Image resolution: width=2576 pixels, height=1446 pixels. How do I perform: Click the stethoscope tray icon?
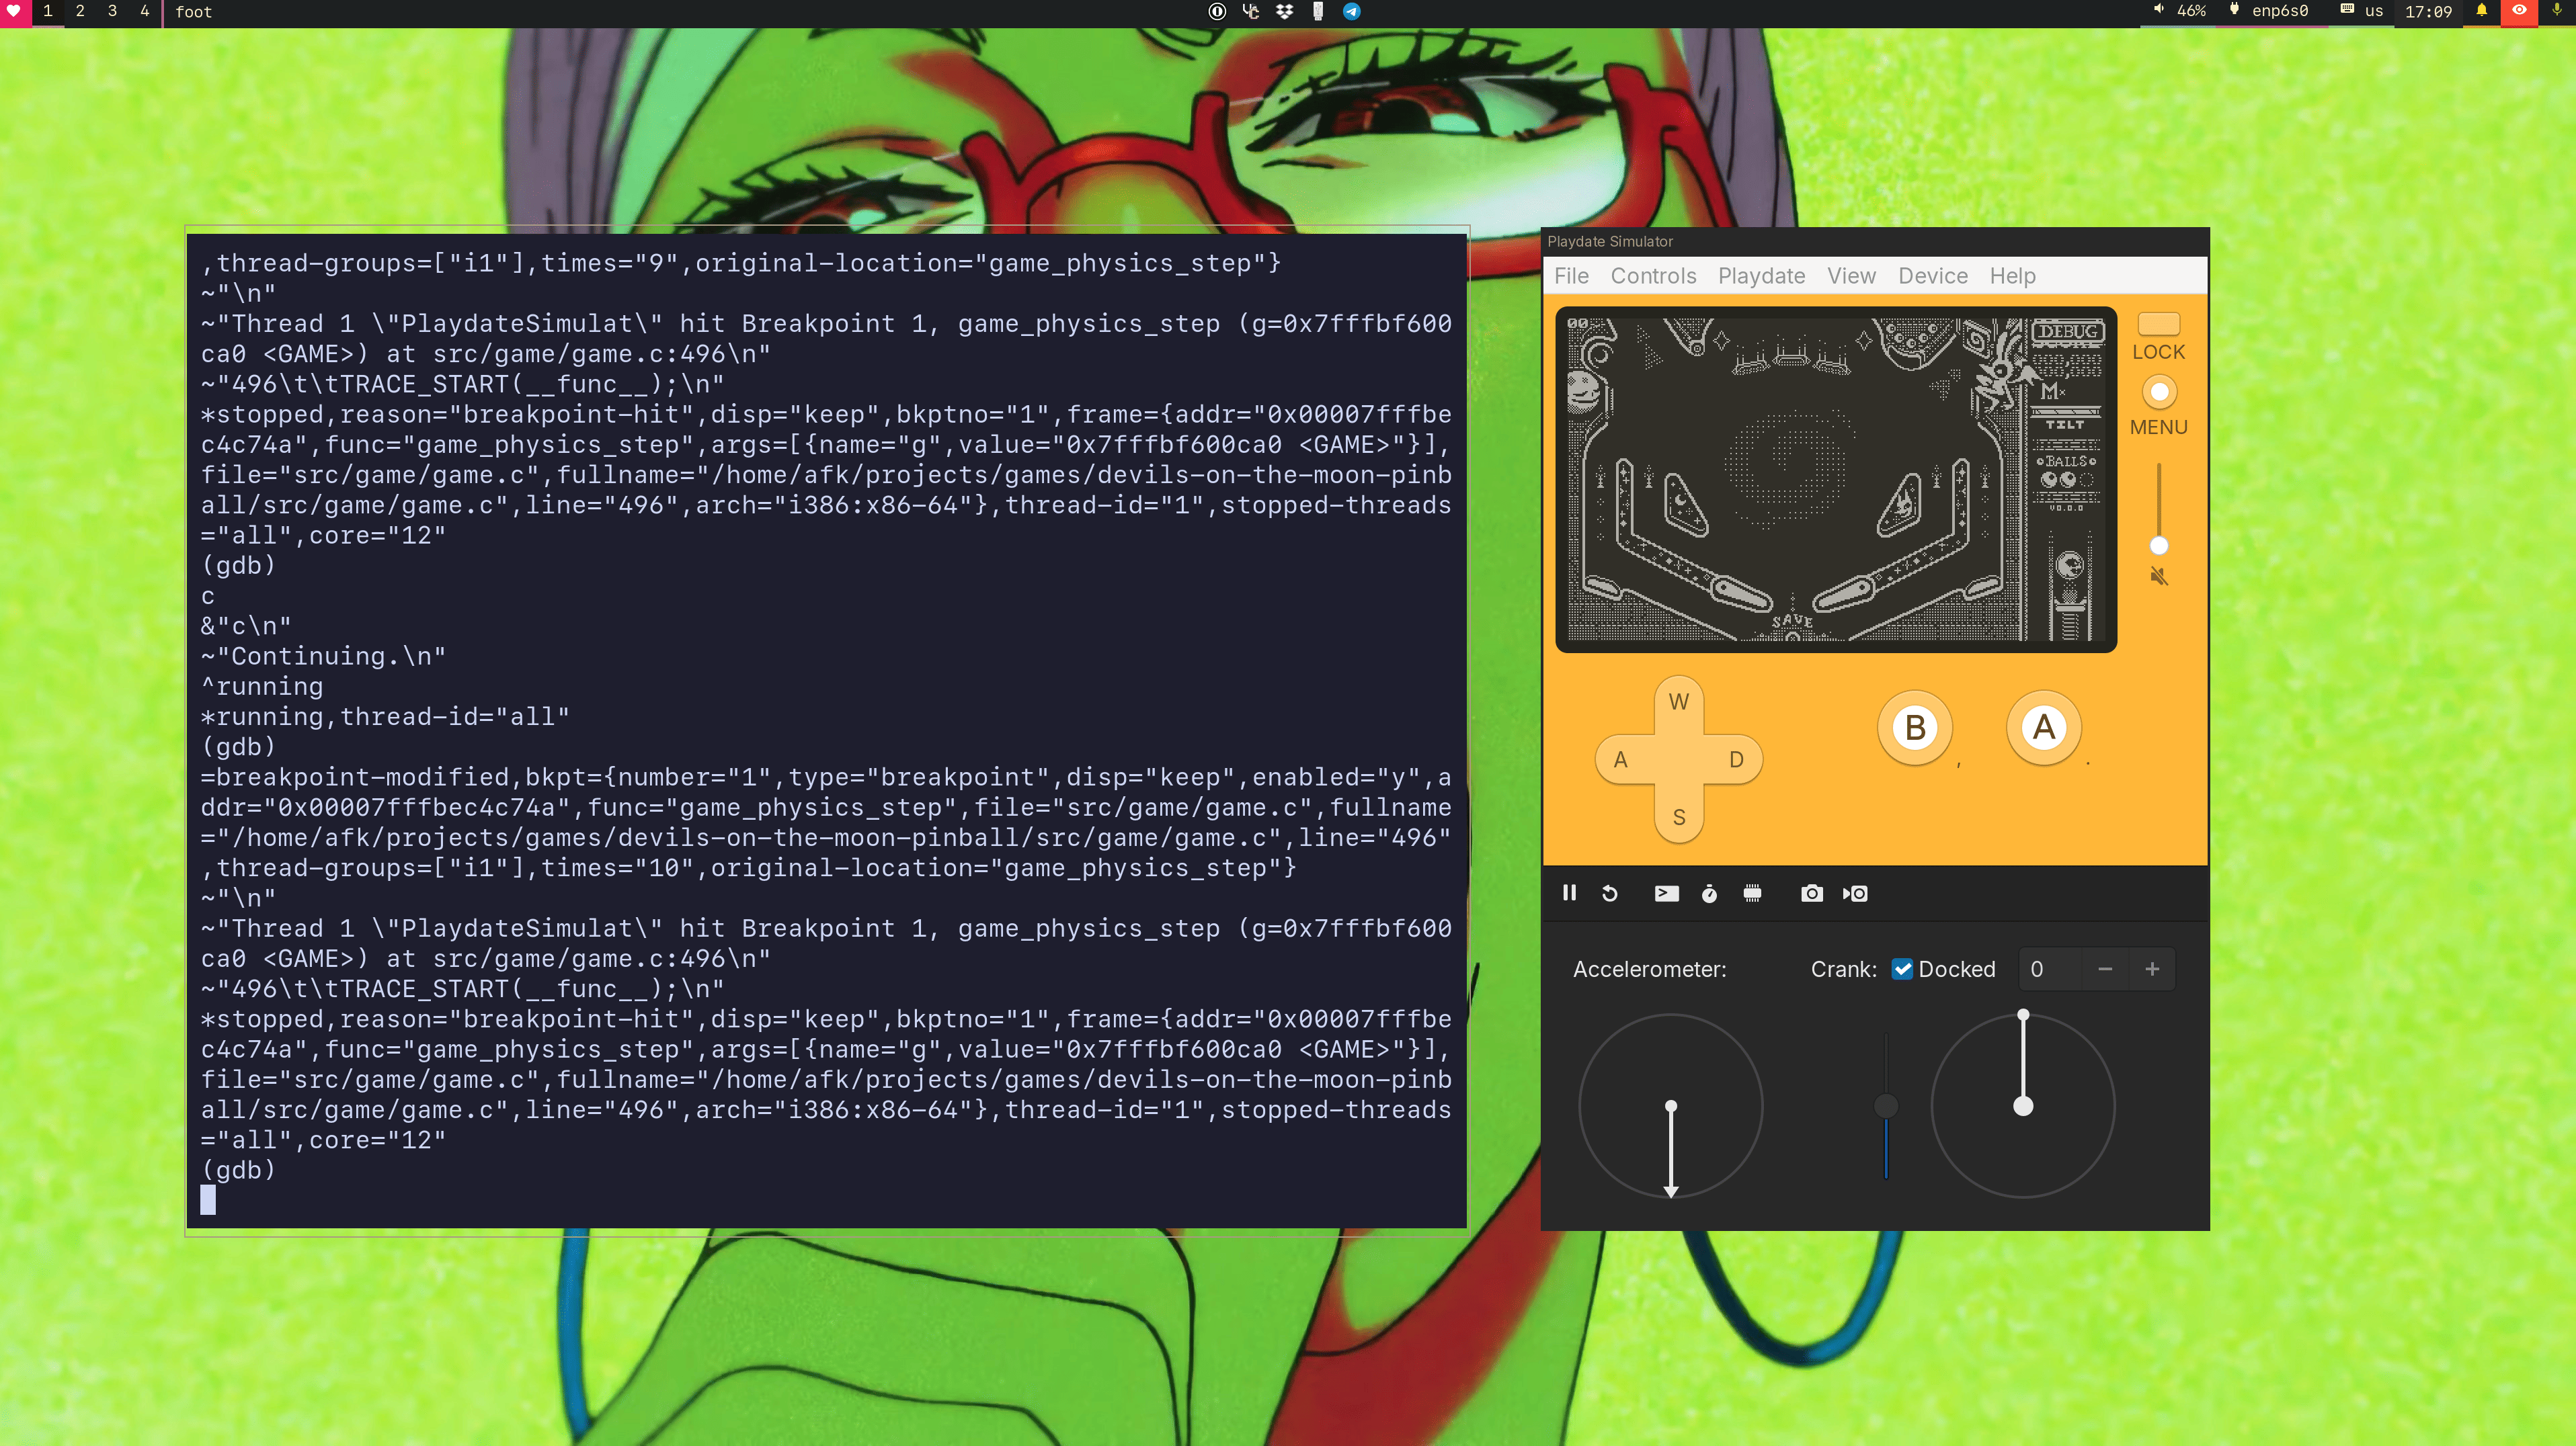(x=1250, y=11)
